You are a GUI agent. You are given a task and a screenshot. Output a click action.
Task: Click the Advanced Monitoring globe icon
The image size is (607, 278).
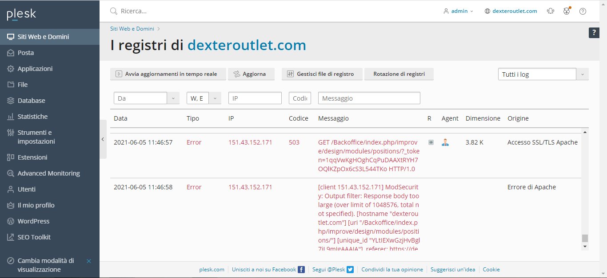(x=11, y=173)
